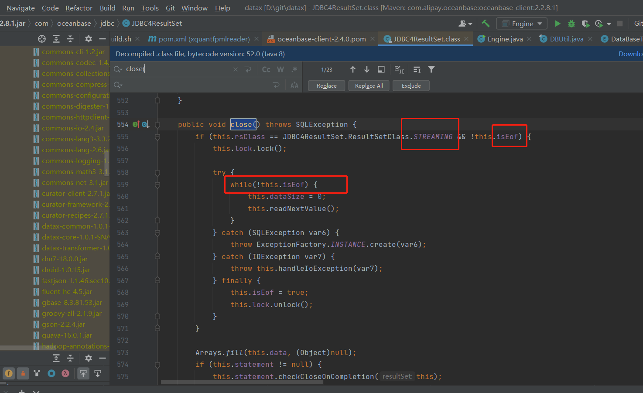Go to next search occurrence arrow
Screen dimensions: 643x393
367,69
